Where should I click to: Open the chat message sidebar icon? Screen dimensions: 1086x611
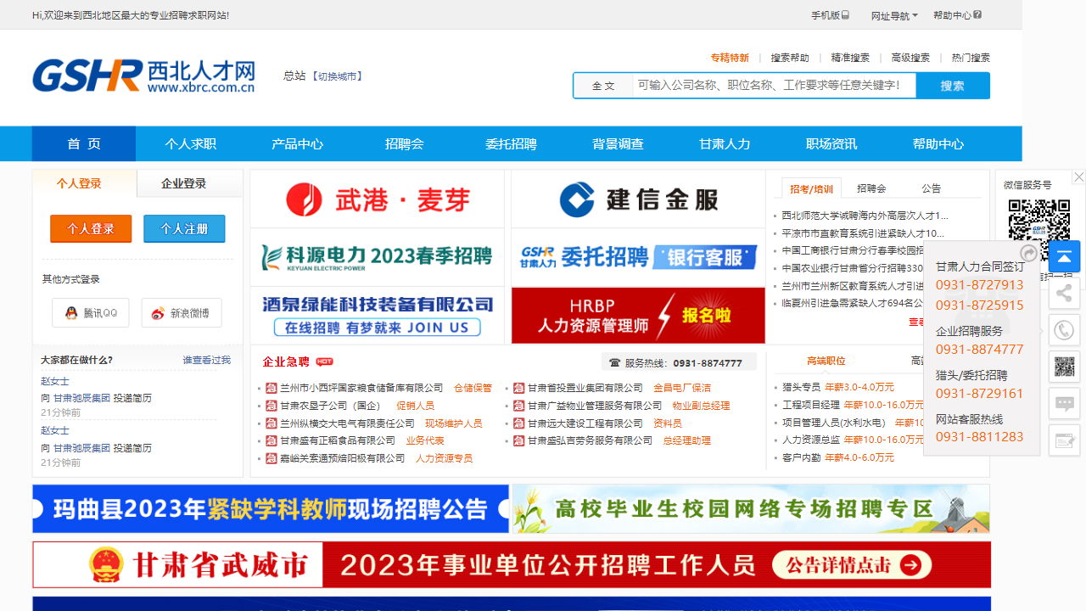tap(1064, 403)
